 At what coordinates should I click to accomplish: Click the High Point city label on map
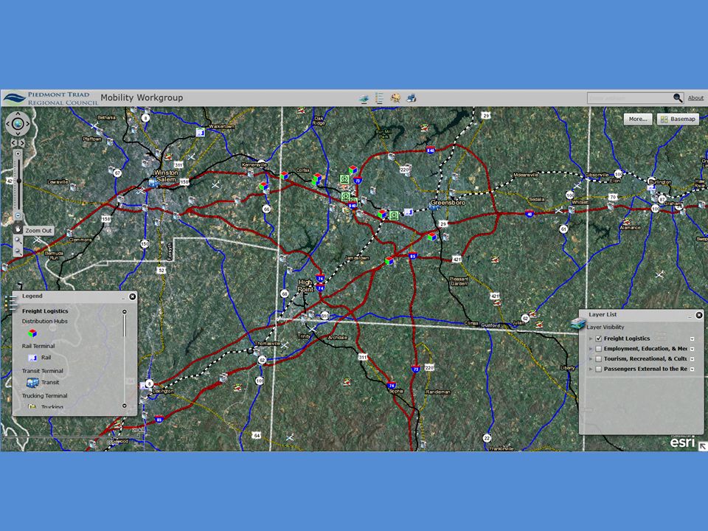coord(305,285)
